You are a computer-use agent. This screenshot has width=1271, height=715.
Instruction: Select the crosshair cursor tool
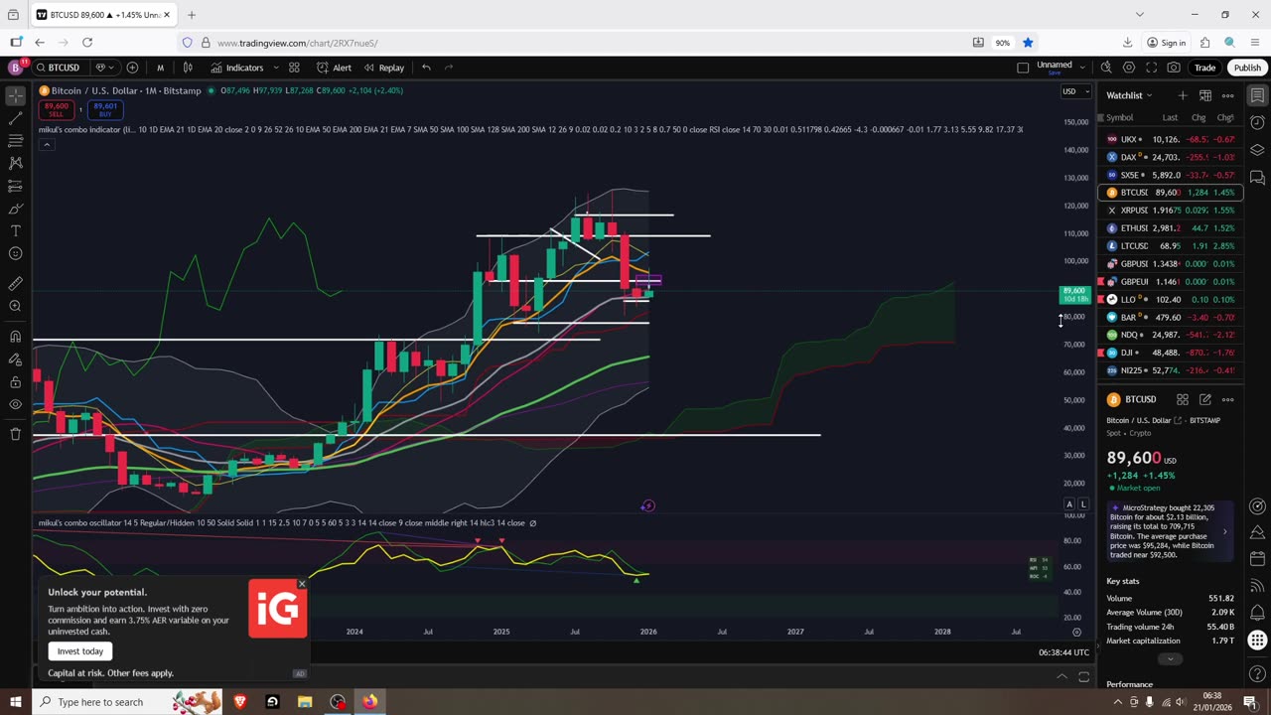coord(15,96)
